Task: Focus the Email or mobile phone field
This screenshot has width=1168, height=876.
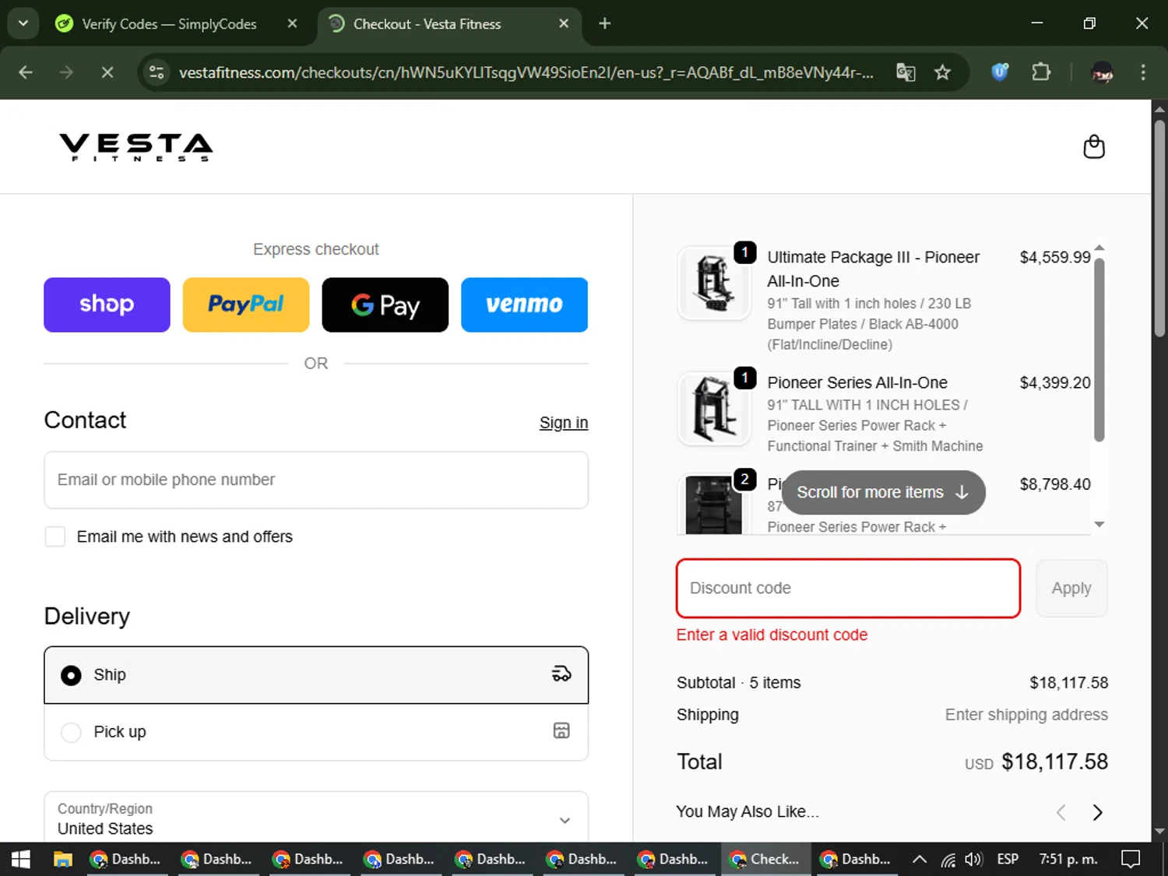Action: 316,480
